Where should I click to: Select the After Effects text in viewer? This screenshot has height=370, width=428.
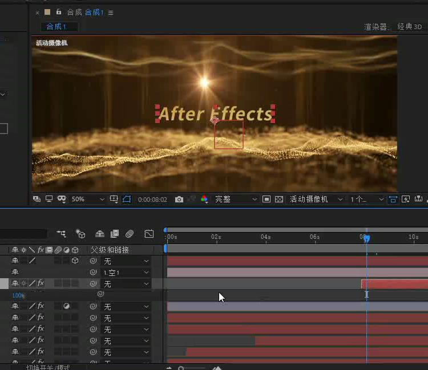(215, 113)
